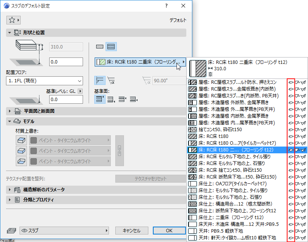
Task: Click the 基準レベル GL elevation field
Action: (66, 100)
